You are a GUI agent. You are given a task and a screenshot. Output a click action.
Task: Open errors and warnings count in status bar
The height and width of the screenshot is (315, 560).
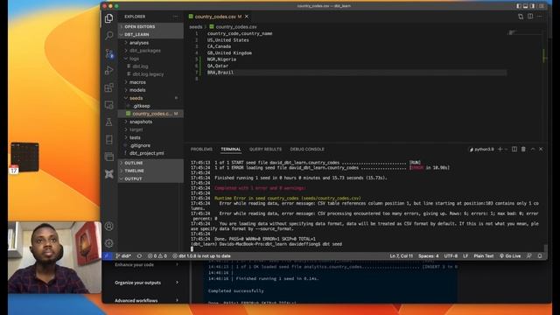click(157, 256)
